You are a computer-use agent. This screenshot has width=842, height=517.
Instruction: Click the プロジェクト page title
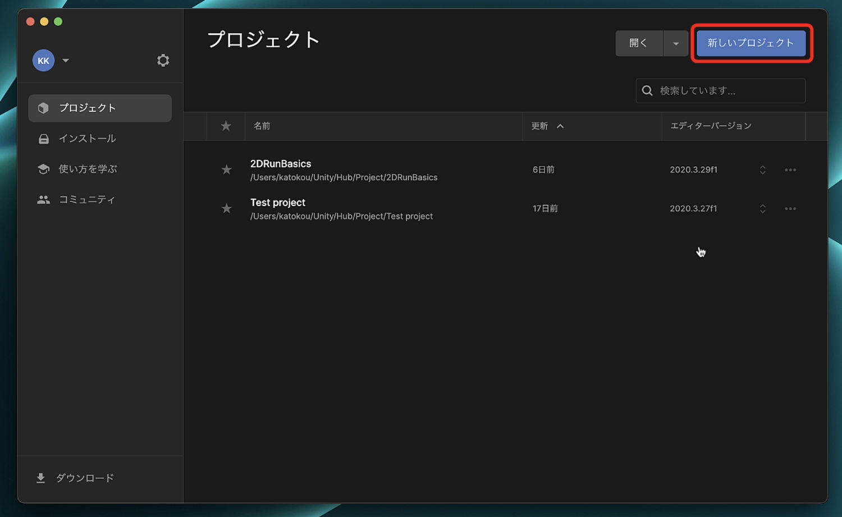[x=264, y=39]
